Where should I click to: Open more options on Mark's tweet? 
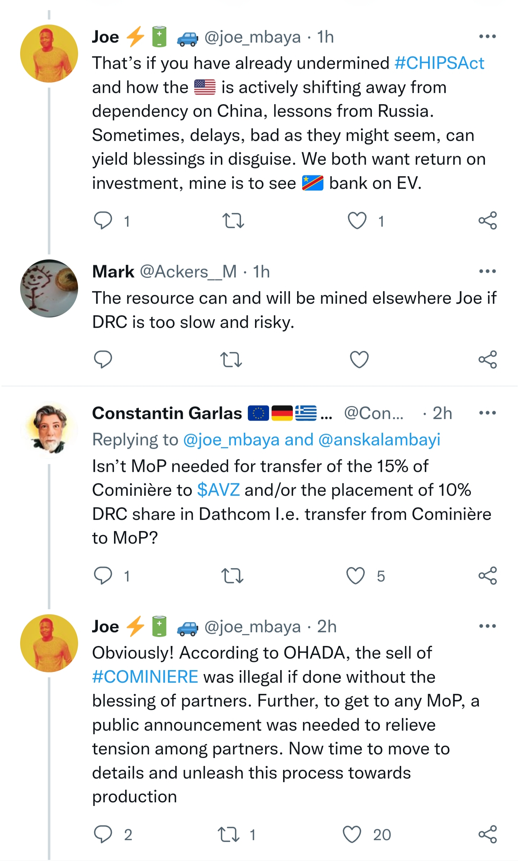click(x=487, y=271)
